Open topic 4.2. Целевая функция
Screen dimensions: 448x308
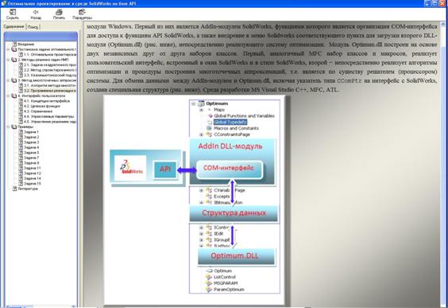[x=42, y=106]
